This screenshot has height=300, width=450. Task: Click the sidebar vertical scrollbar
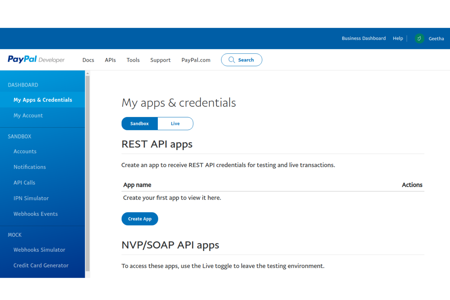point(88,173)
